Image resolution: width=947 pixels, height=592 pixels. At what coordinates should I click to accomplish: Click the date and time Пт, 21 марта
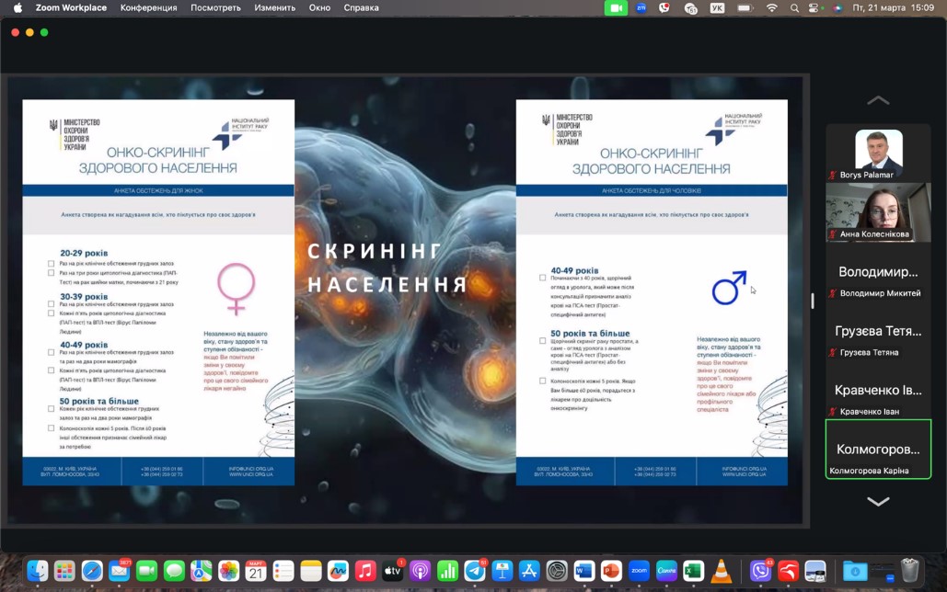894,8
